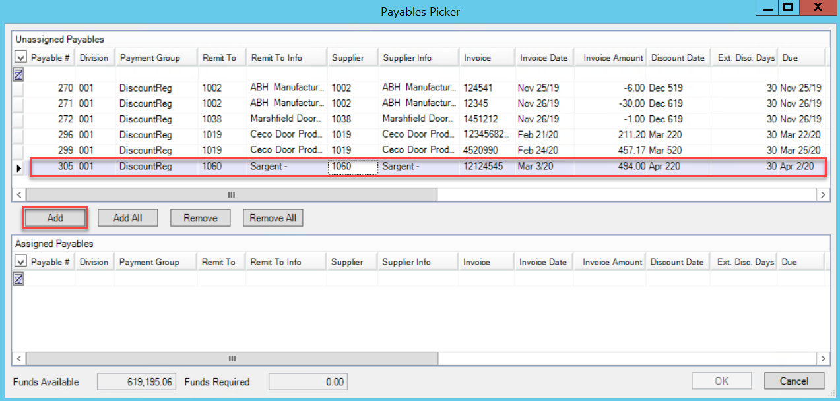Select invoice amount 211.20 cell
Viewport: 840px width, 401px height.
tap(610, 135)
